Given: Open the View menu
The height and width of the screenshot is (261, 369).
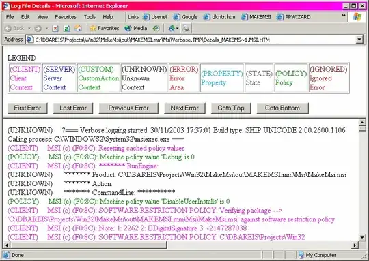Looking at the screenshot, I should [x=42, y=17].
